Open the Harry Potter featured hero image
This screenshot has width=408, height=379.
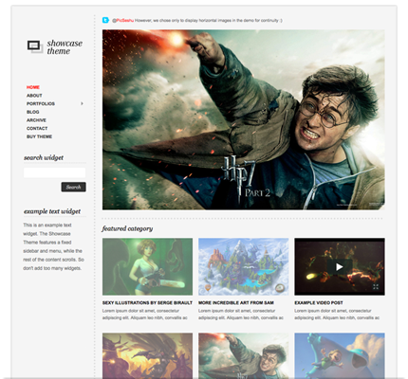tap(244, 119)
